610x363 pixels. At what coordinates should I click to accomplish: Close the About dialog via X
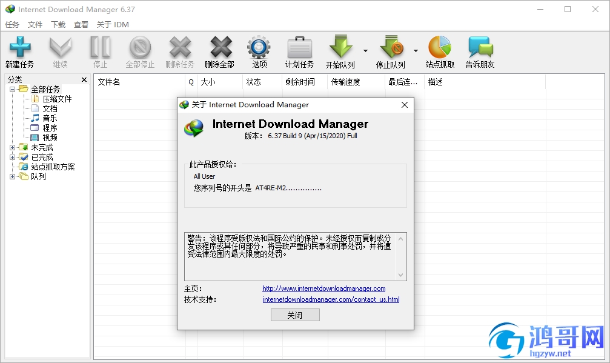click(x=405, y=105)
